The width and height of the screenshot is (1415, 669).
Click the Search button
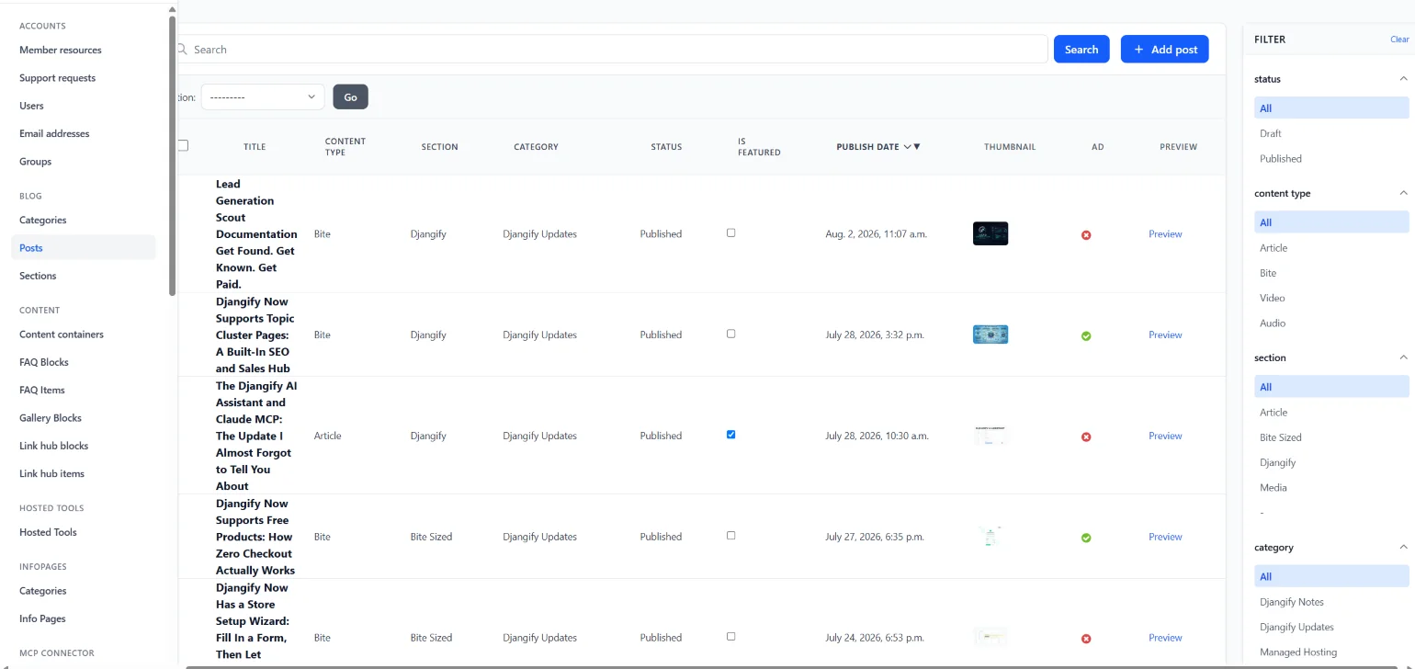1081,50
